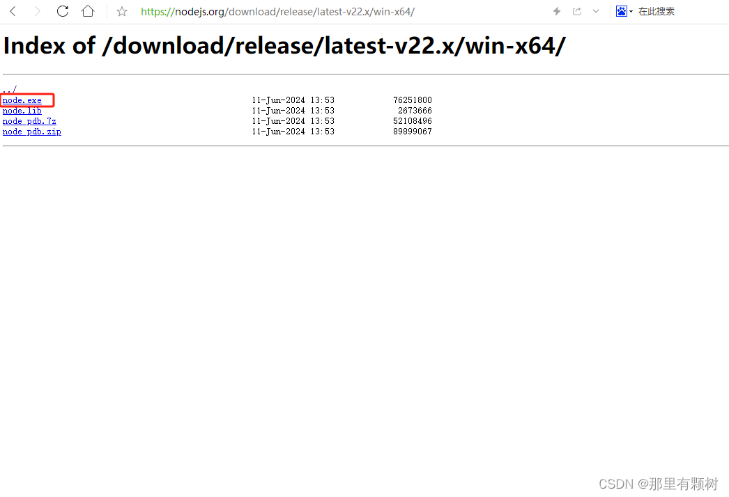Download the node.exe file
This screenshot has width=729, height=497.
[x=22, y=100]
